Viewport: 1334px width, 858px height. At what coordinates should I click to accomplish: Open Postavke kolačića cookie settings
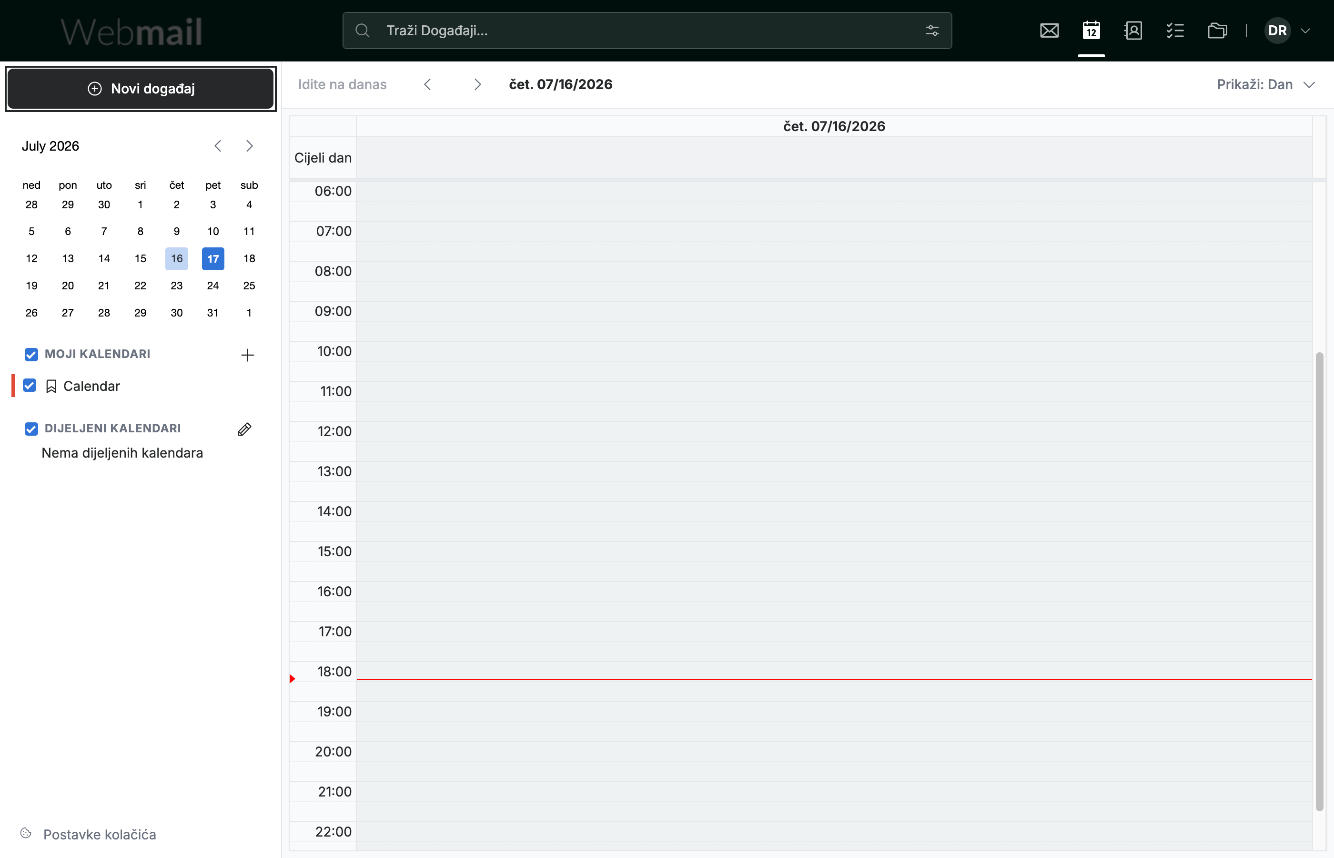coord(100,834)
